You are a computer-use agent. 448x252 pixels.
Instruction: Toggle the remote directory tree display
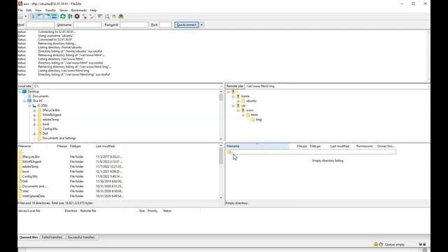(x=47, y=17)
